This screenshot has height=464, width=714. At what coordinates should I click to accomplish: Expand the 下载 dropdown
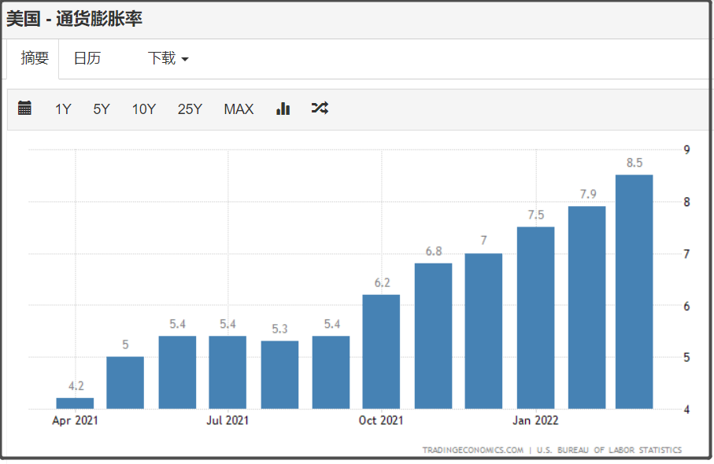pos(168,58)
